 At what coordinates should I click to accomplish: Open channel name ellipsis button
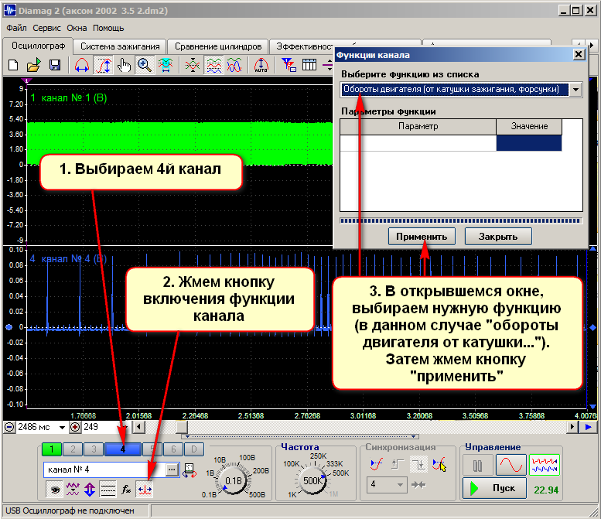pos(172,469)
